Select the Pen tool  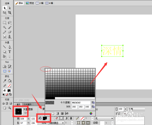point(10,47)
